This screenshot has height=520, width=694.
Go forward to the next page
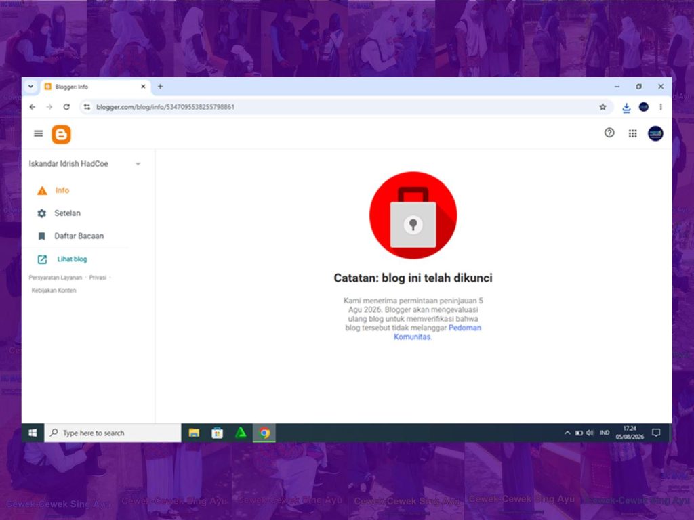click(x=49, y=107)
